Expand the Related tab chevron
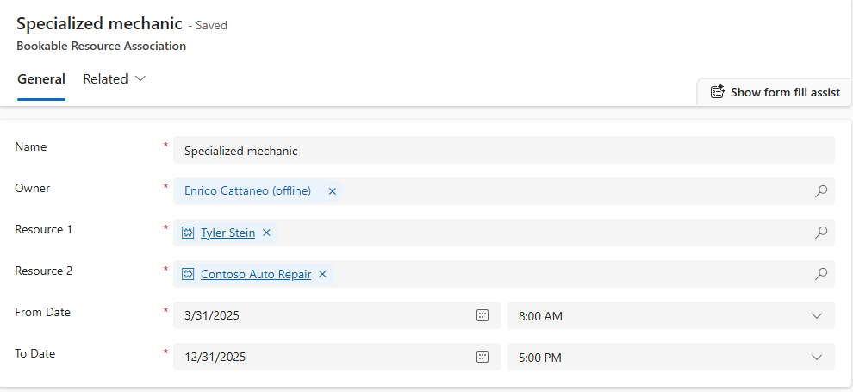Image resolution: width=853 pixels, height=392 pixels. (140, 79)
